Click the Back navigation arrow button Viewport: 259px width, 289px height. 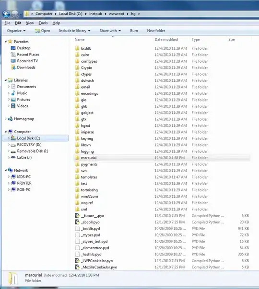click(x=6, y=14)
